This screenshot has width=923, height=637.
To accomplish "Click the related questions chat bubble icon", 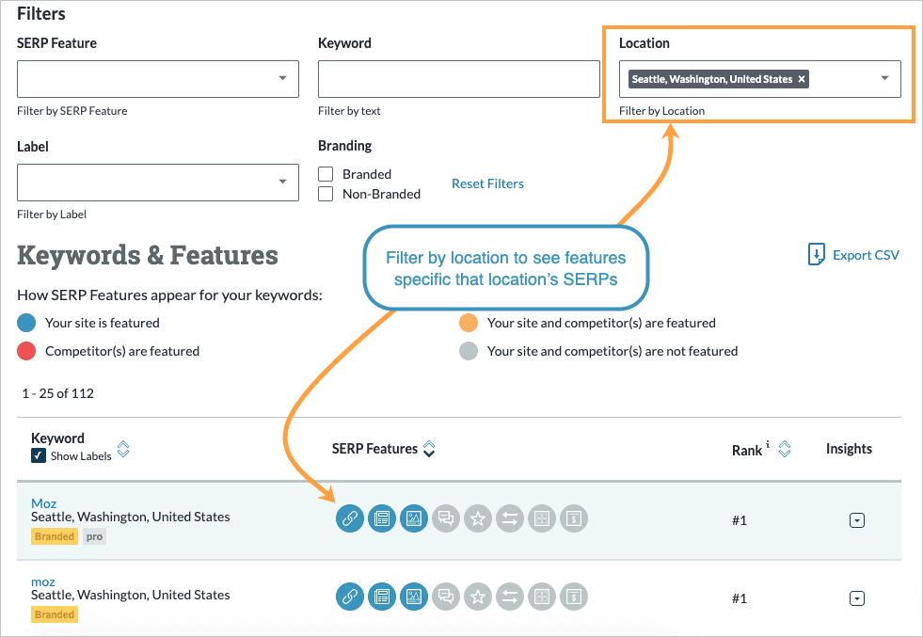I will tap(445, 518).
